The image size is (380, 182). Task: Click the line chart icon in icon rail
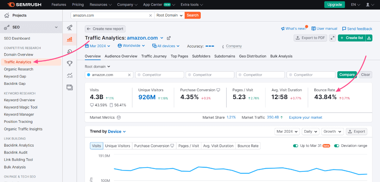(70, 75)
